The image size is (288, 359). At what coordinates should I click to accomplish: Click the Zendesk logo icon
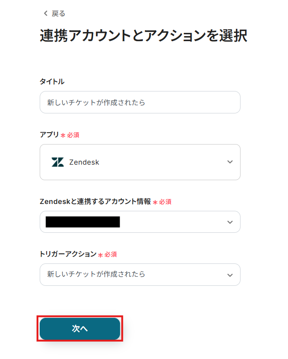[x=58, y=162]
